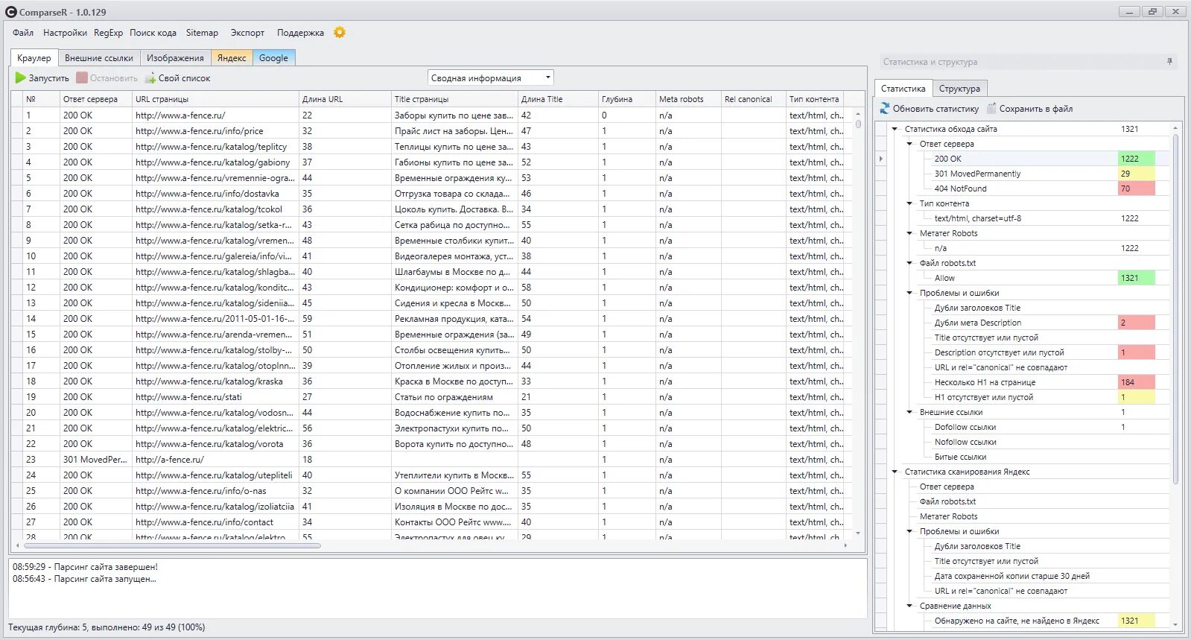
Task: Click URL http://www.a-fence.ru/katalog/vorota cell
Action: (x=215, y=444)
